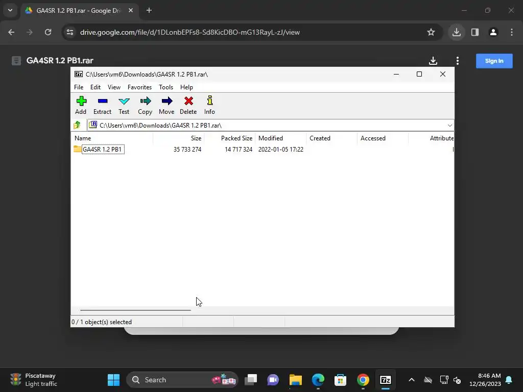
Task: Open the Windows Start menu
Action: pos(113,380)
